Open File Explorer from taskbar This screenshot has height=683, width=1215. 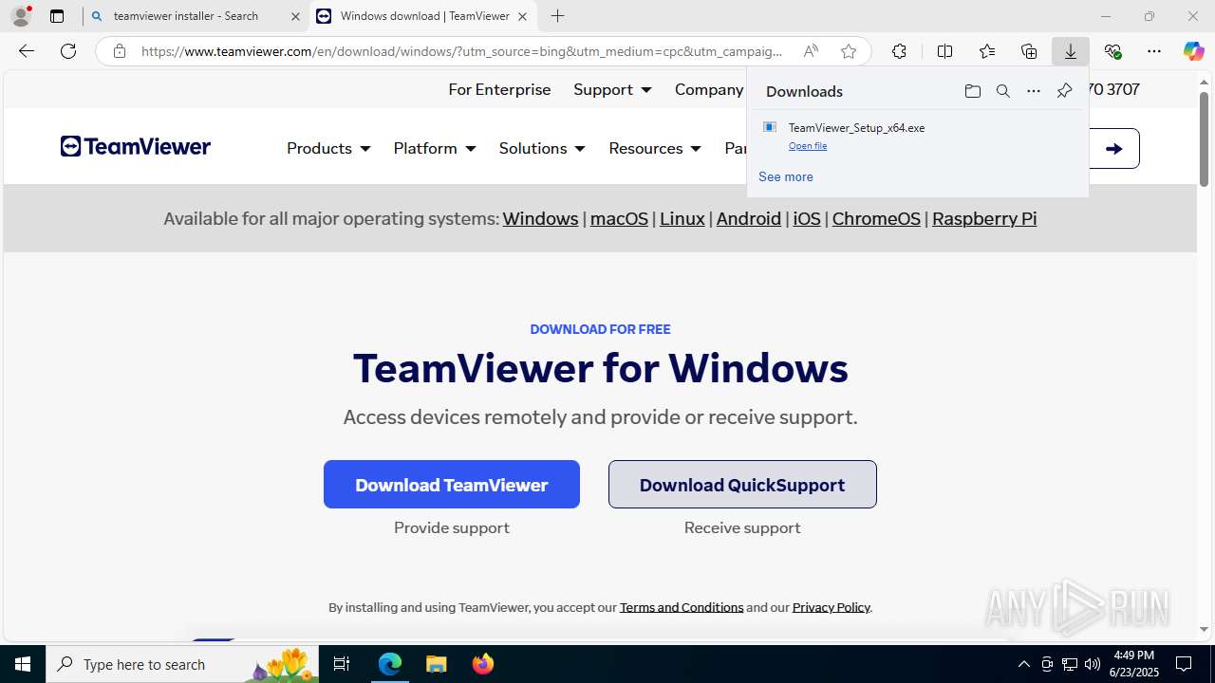tap(436, 664)
